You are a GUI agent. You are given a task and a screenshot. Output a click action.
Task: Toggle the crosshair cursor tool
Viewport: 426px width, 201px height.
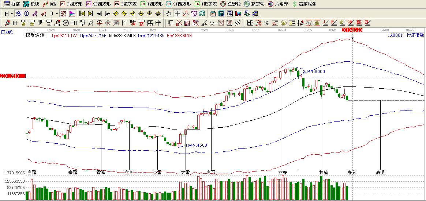click(177, 14)
